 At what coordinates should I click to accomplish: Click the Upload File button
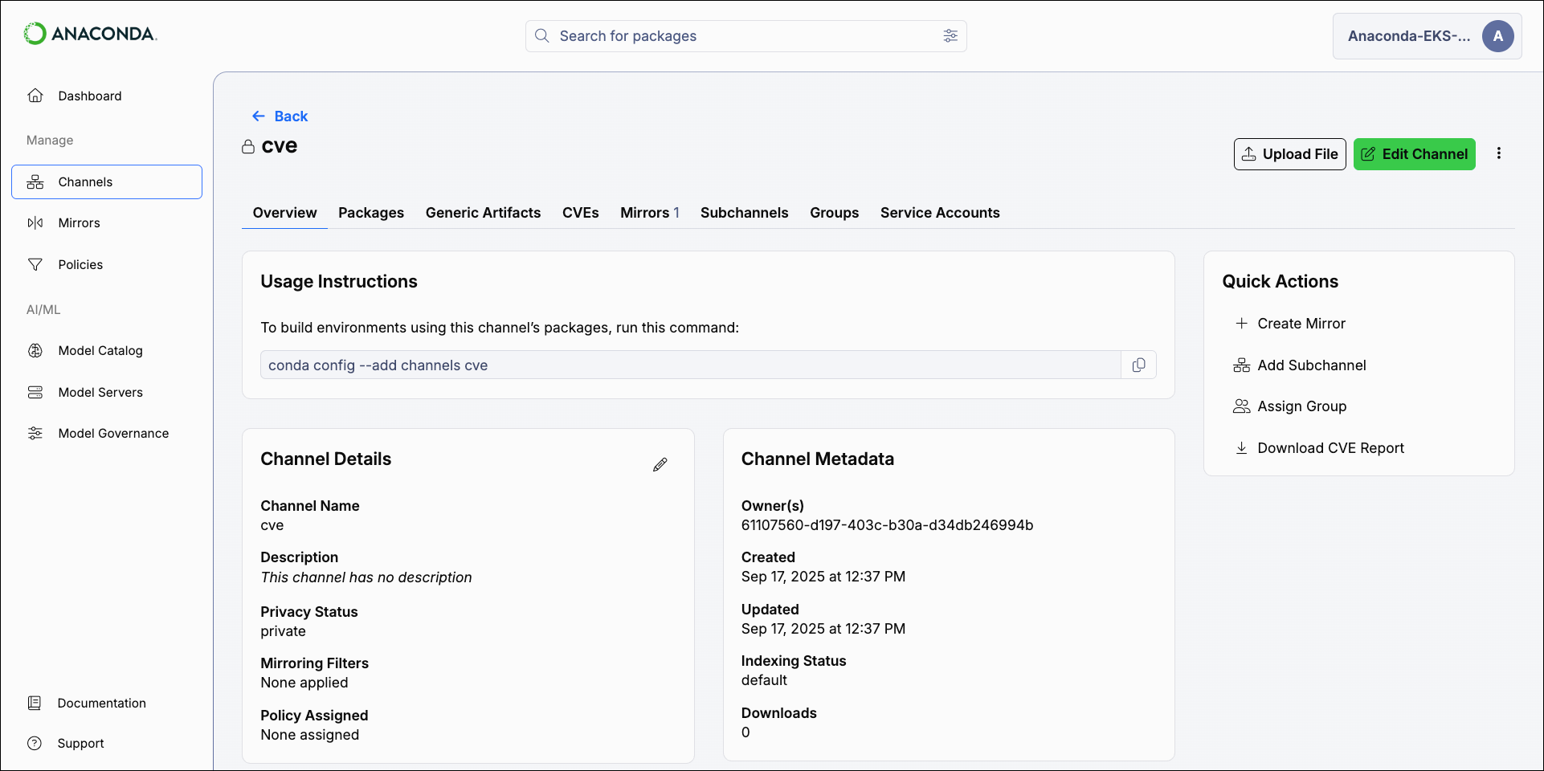(1289, 154)
